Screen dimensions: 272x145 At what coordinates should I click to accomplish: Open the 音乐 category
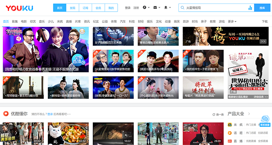[x=42, y=21]
